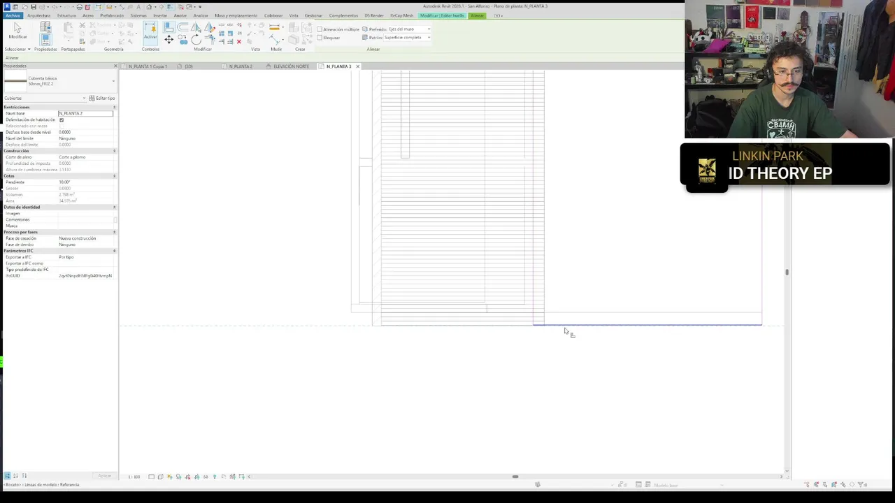The image size is (895, 503).
Task: Click sun path icon in view control bar
Action: 170,476
